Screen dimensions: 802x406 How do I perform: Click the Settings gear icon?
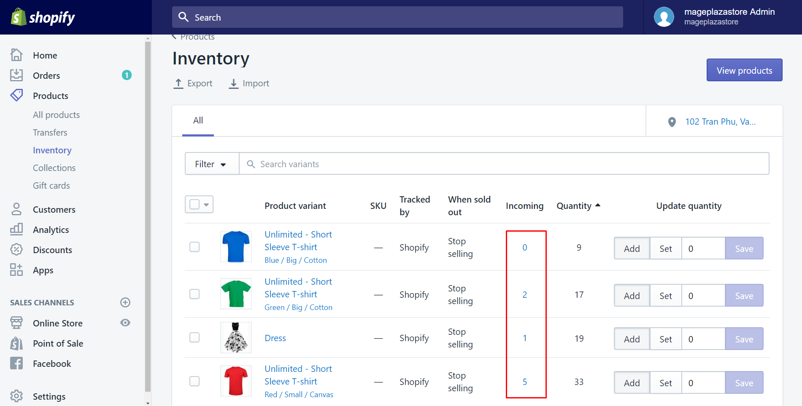click(x=16, y=396)
